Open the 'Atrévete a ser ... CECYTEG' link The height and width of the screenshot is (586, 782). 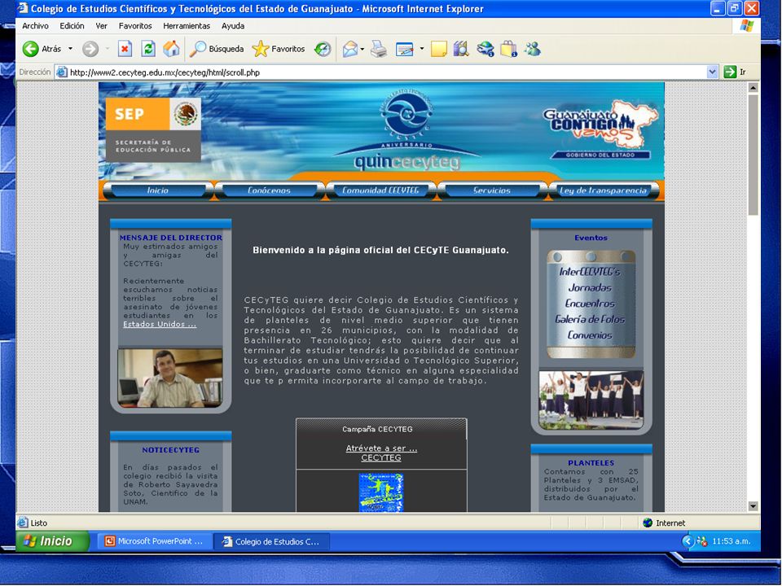click(x=381, y=453)
